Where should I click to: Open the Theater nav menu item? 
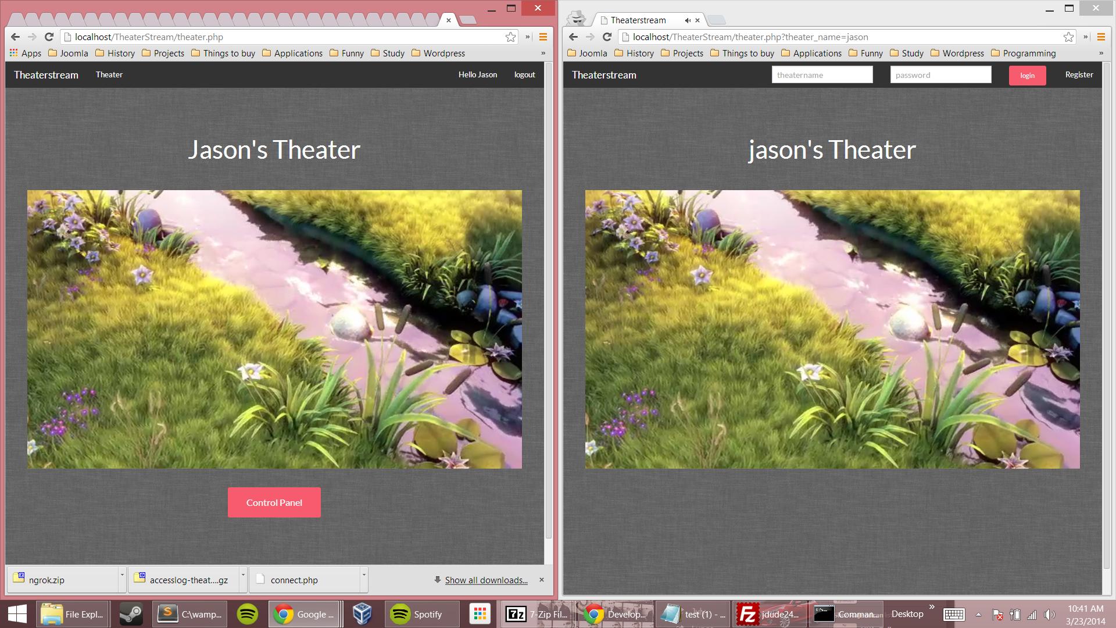(x=109, y=74)
